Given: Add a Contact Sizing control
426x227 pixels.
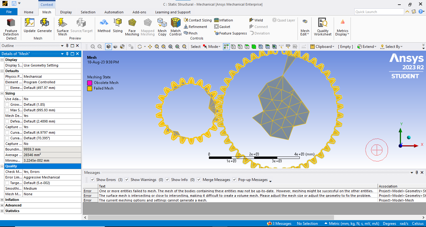Looking at the screenshot, I should pos(198,20).
